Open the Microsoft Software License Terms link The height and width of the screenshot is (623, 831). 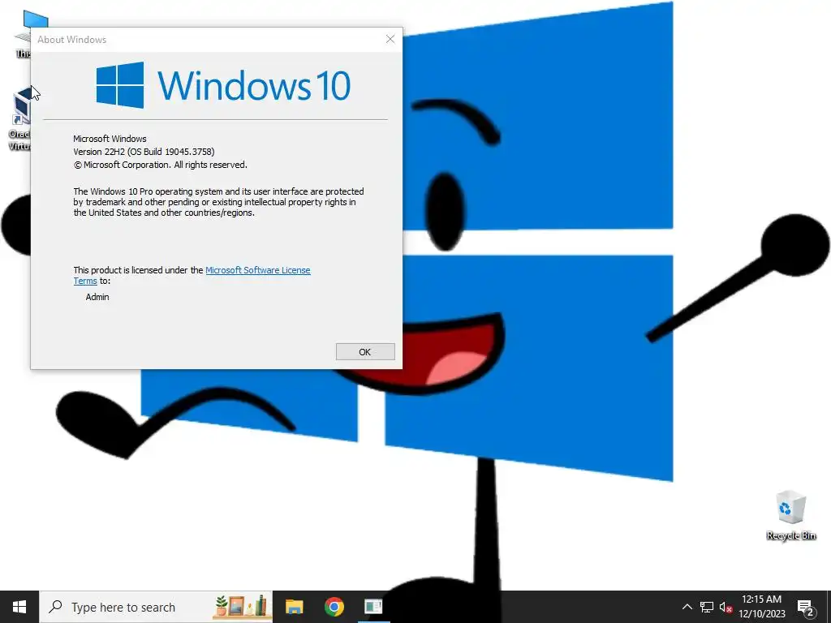[x=257, y=270]
